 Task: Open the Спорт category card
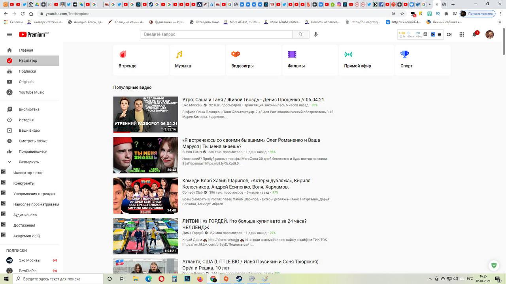point(423,60)
